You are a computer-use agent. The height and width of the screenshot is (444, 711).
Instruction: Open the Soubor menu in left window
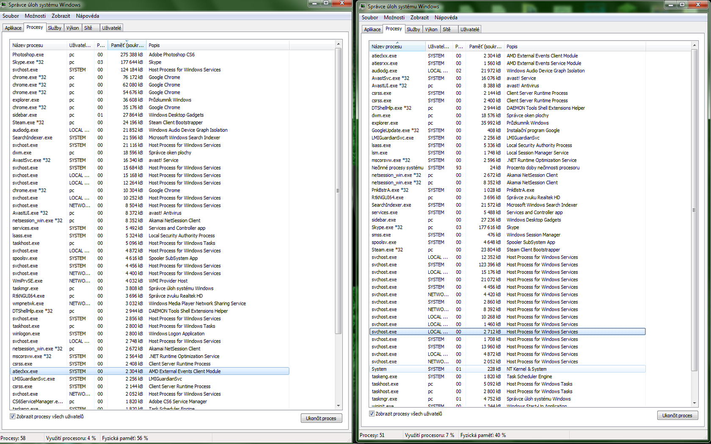(11, 16)
